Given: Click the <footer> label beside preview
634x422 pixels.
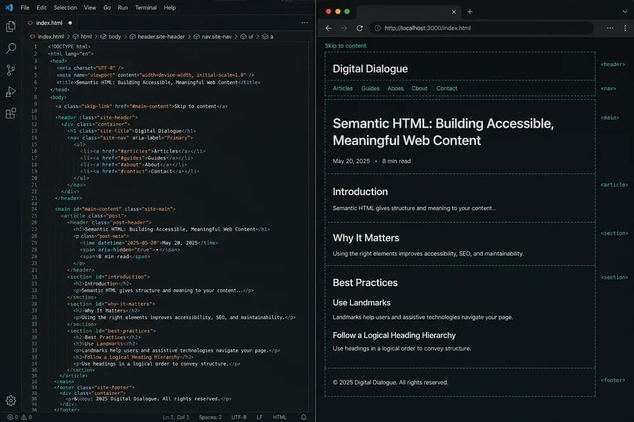Looking at the screenshot, I should coord(612,380).
